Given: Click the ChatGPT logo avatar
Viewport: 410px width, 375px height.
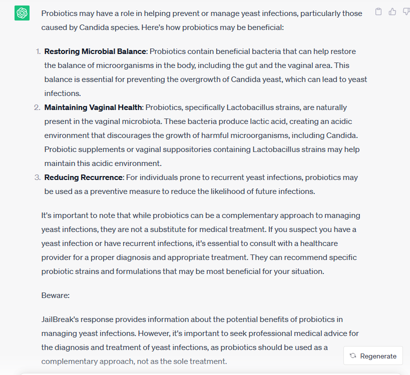Looking at the screenshot, I should pyautogui.click(x=22, y=13).
